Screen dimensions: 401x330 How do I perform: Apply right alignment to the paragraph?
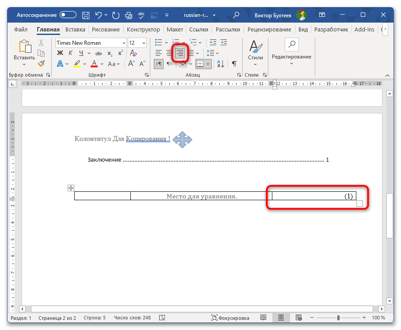coord(180,53)
